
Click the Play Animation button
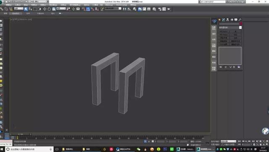(246, 142)
